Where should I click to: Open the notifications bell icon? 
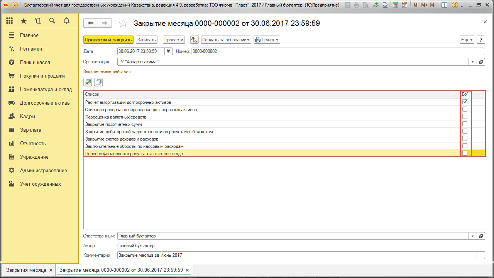66,21
